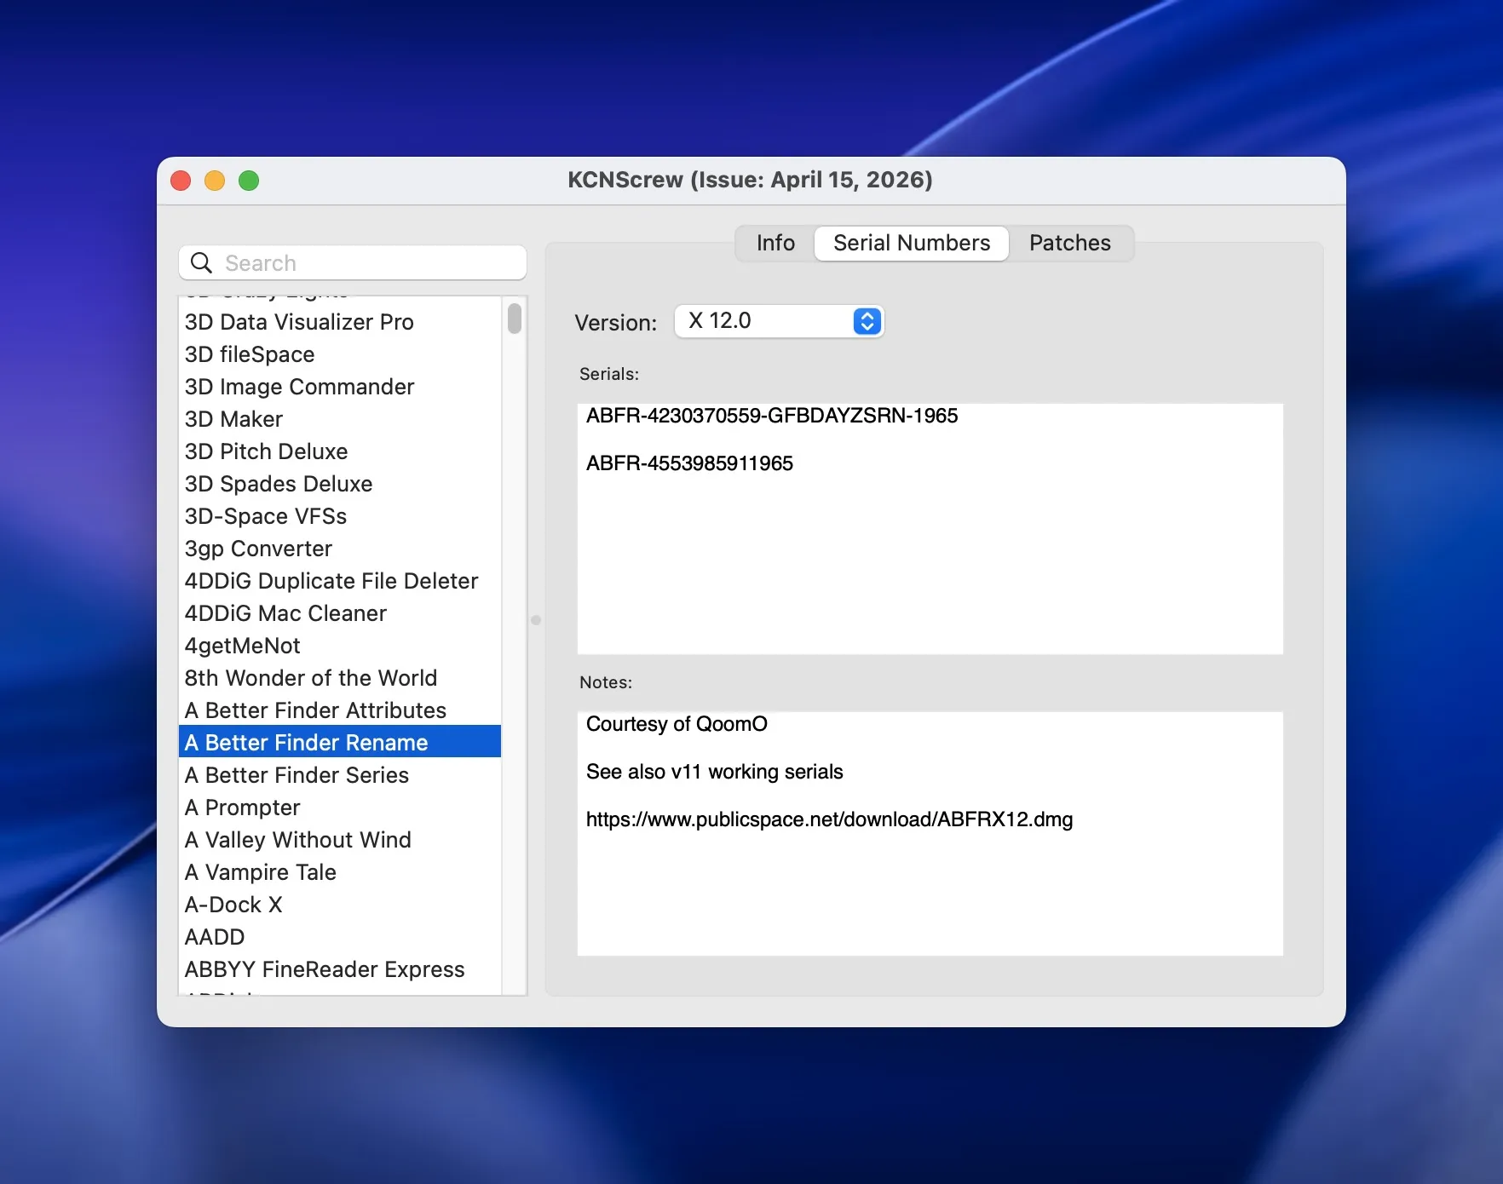Minimize the KCNScrew window
This screenshot has height=1184, width=1503.
click(x=215, y=181)
